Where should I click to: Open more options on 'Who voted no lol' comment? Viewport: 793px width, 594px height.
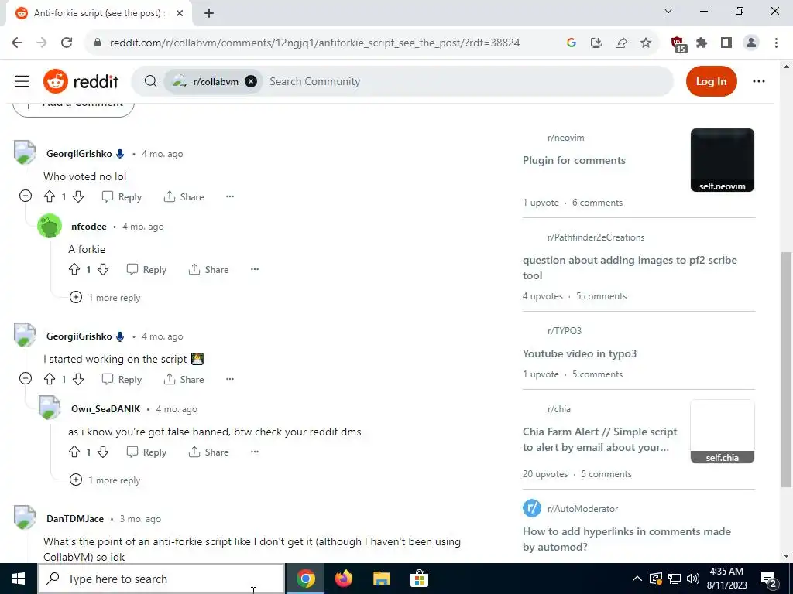point(230,196)
